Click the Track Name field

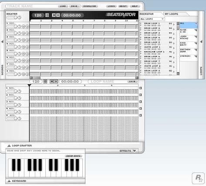coord(31,6)
